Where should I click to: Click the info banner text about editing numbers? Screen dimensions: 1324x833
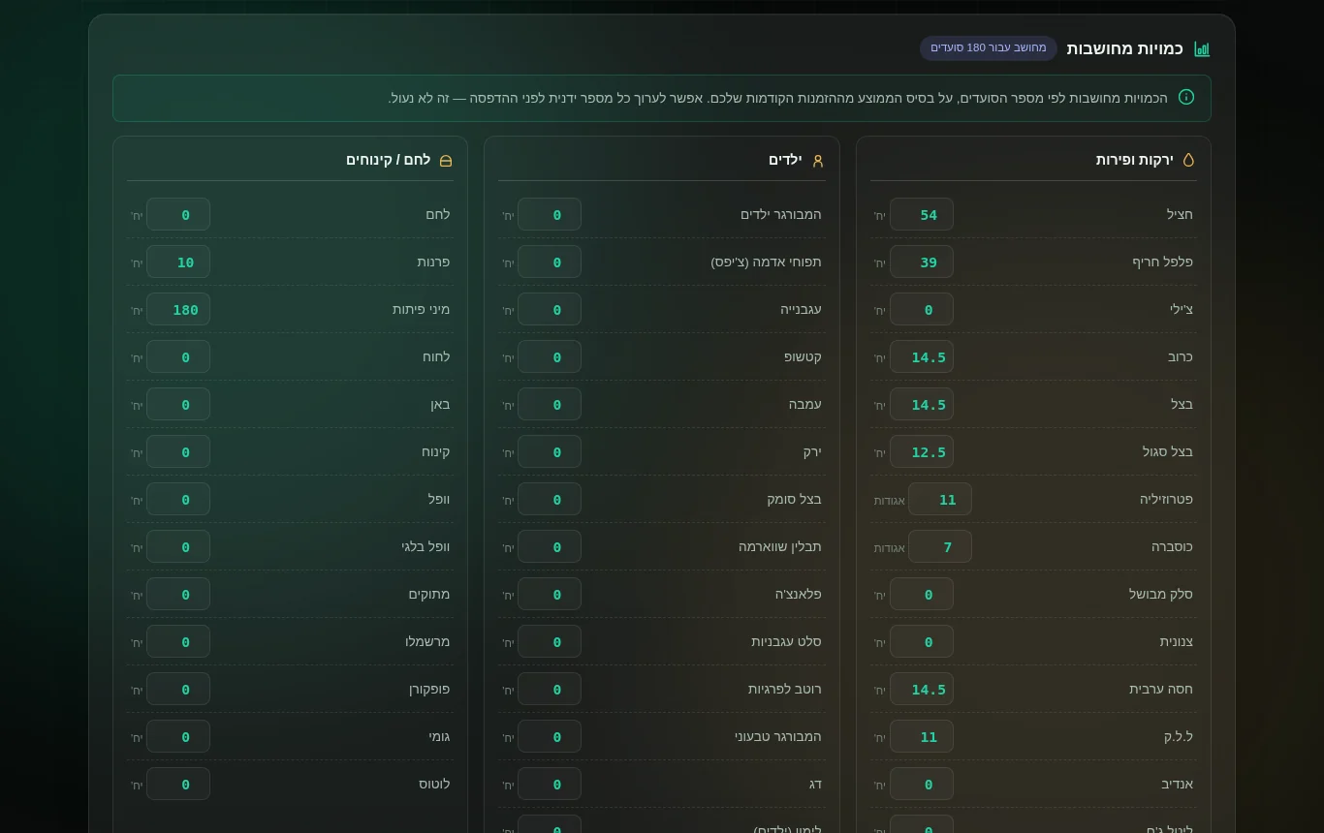pos(778,98)
